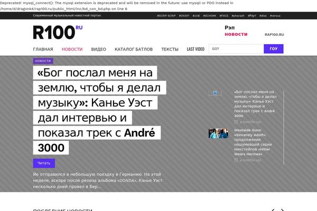Open the #diss hashtag link
The height and width of the screenshot is (211, 317).
pyautogui.click(x=263, y=16)
